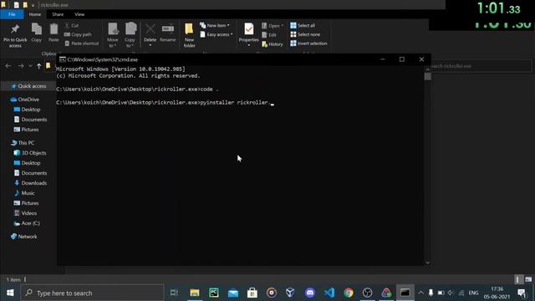This screenshot has height=301, width=535.
Task: Click the volume tray icon
Action: (451, 293)
